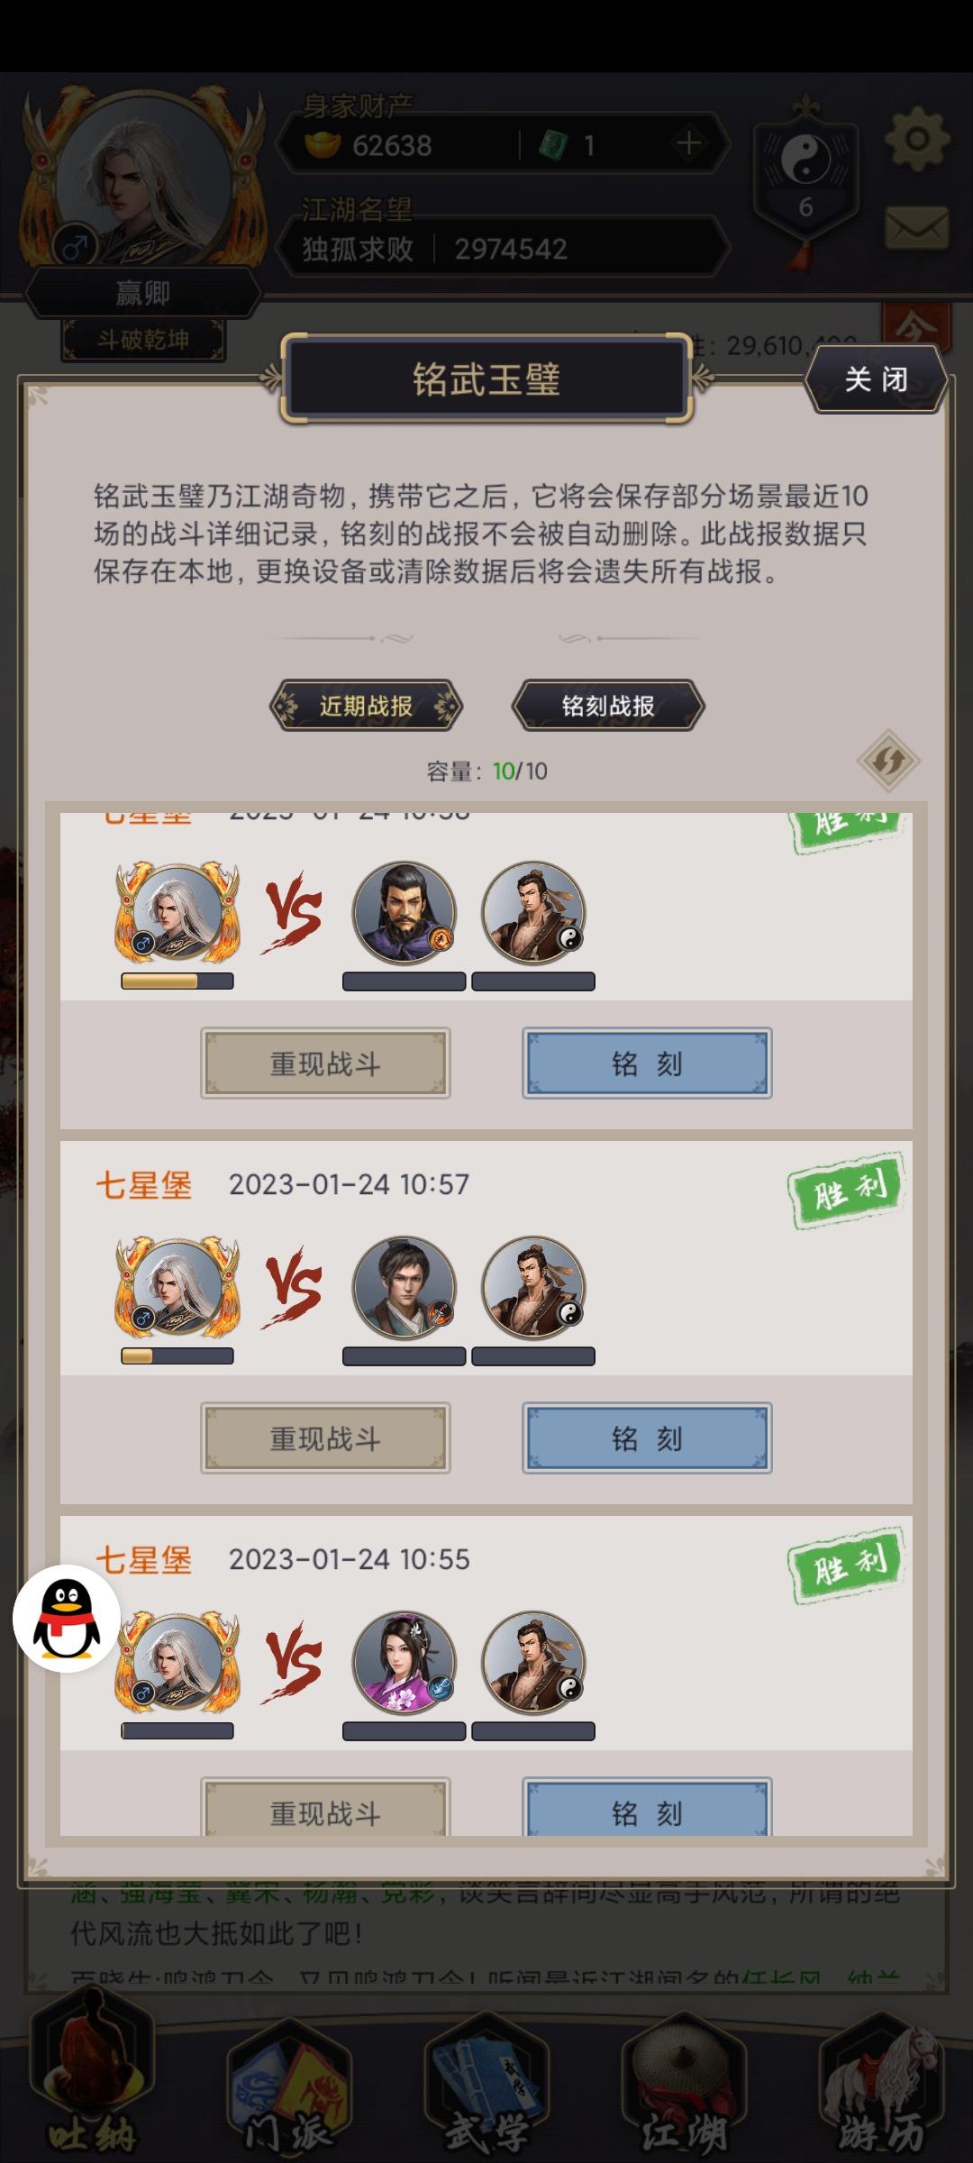Click 铭刻 on the topmost battle record

tap(647, 1063)
